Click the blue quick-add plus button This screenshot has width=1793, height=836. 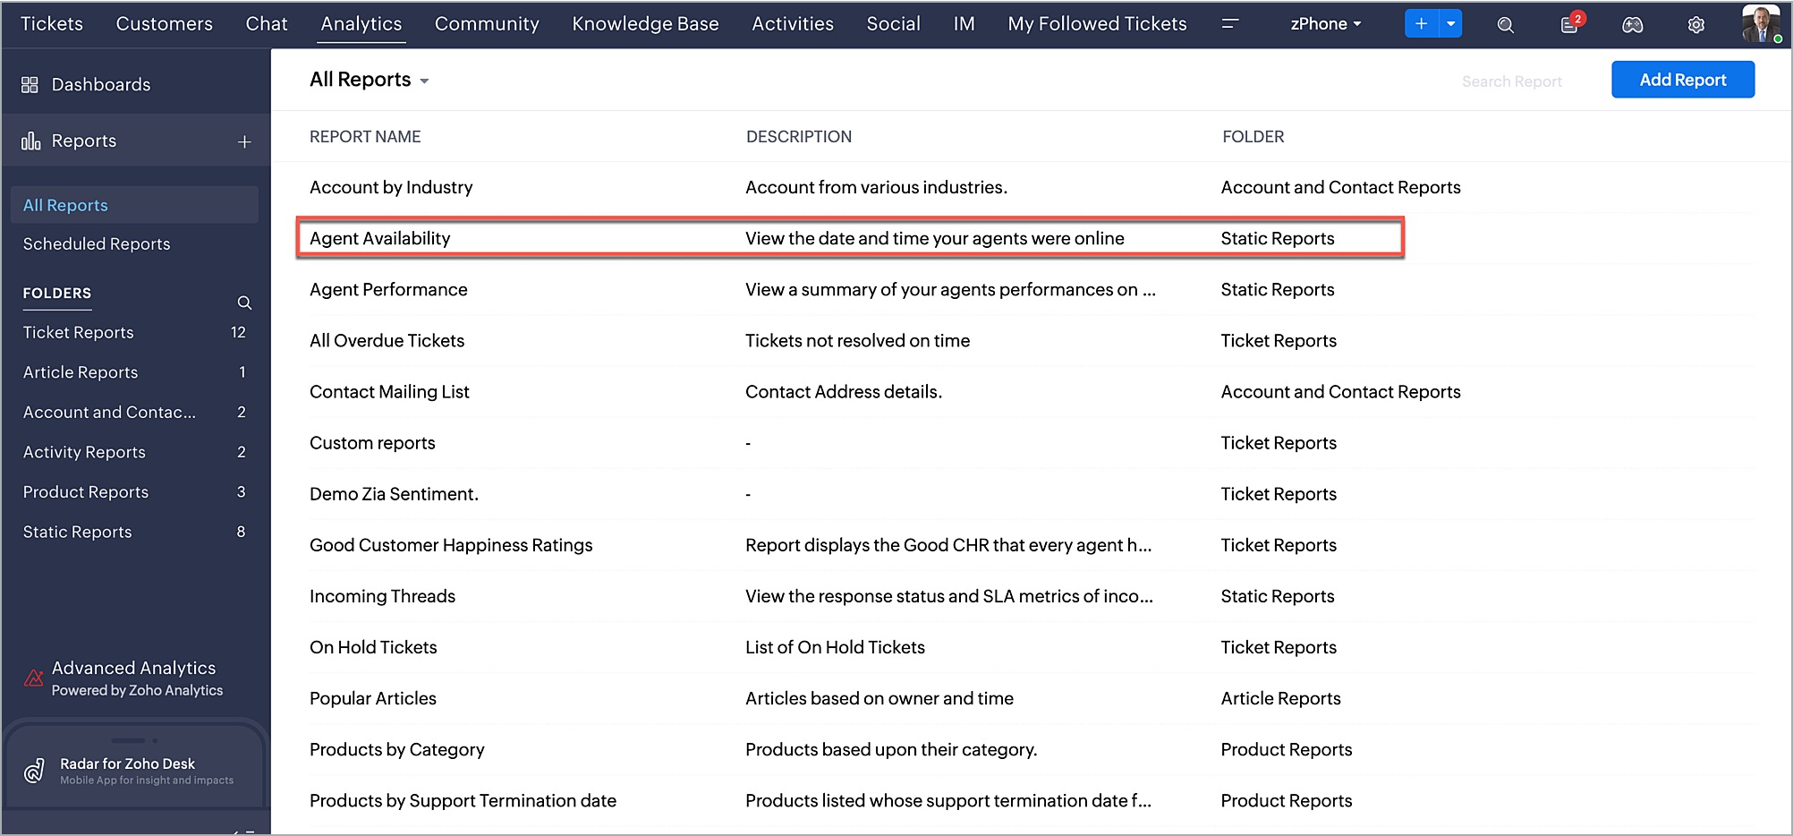1421,24
